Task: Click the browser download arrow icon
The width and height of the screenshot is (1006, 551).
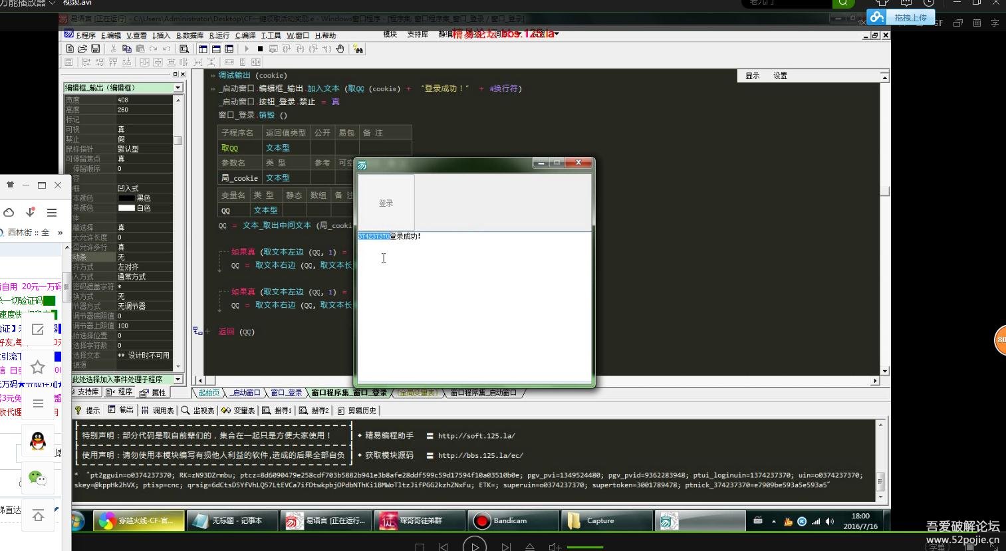Action: (x=30, y=212)
